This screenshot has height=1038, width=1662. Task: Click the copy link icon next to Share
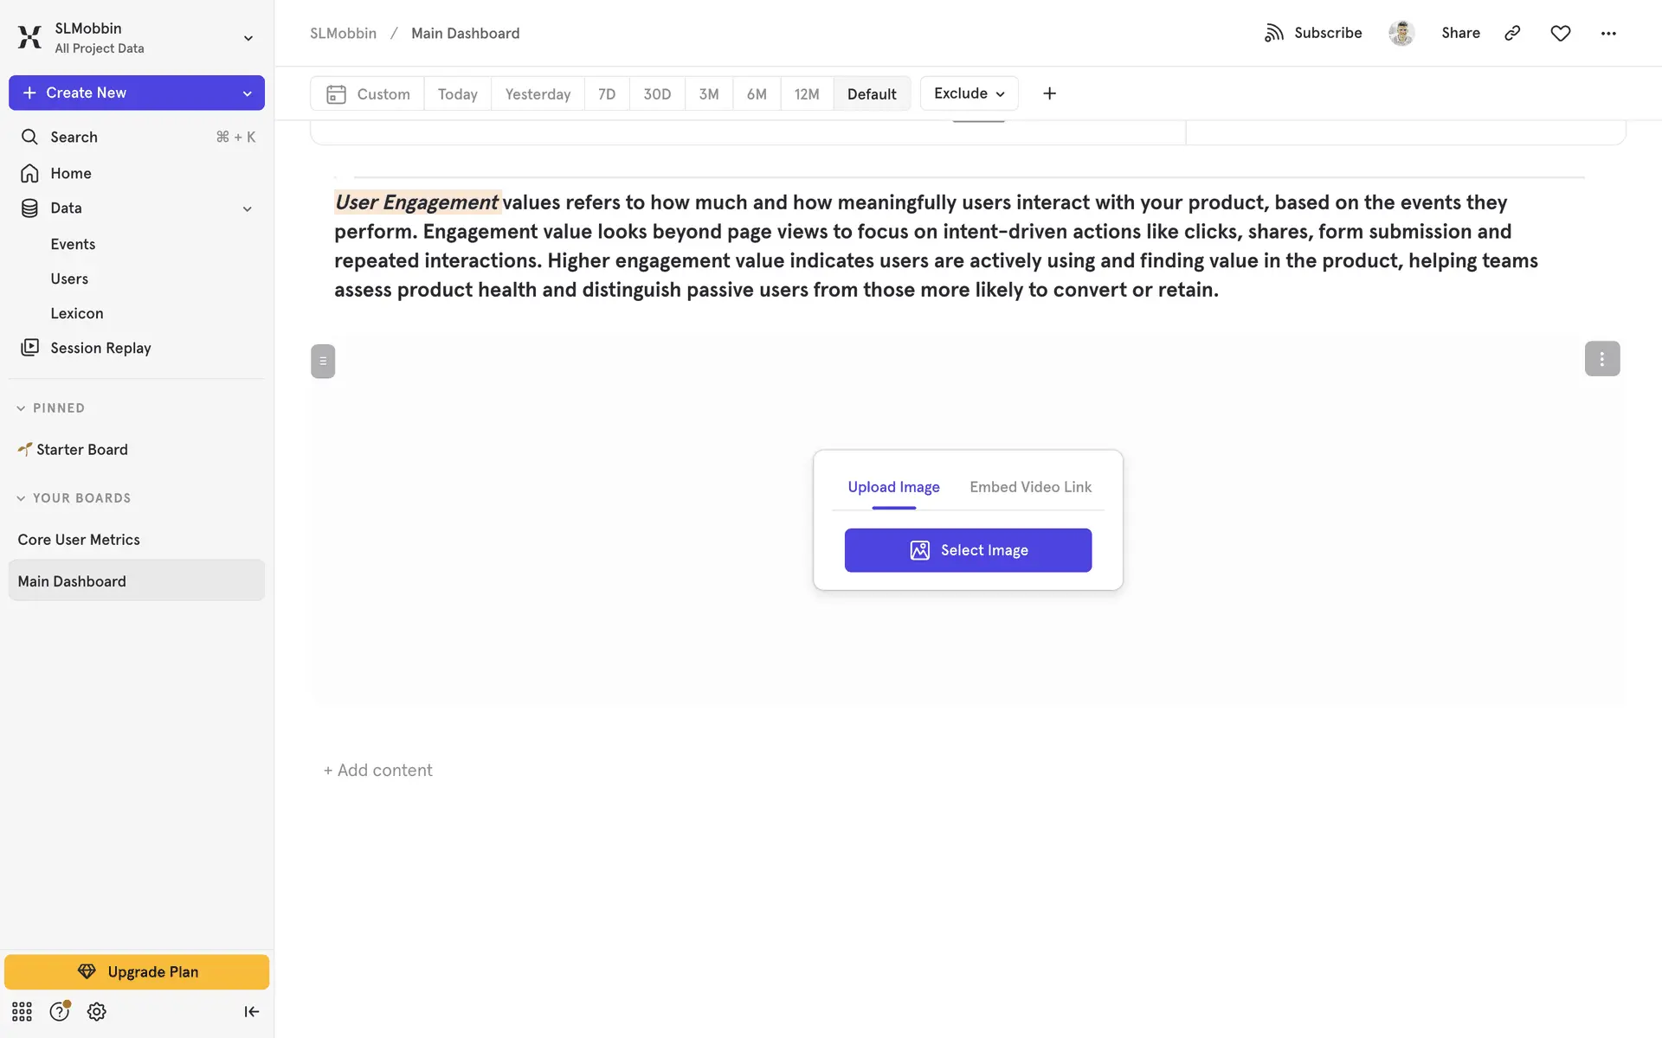click(1512, 33)
